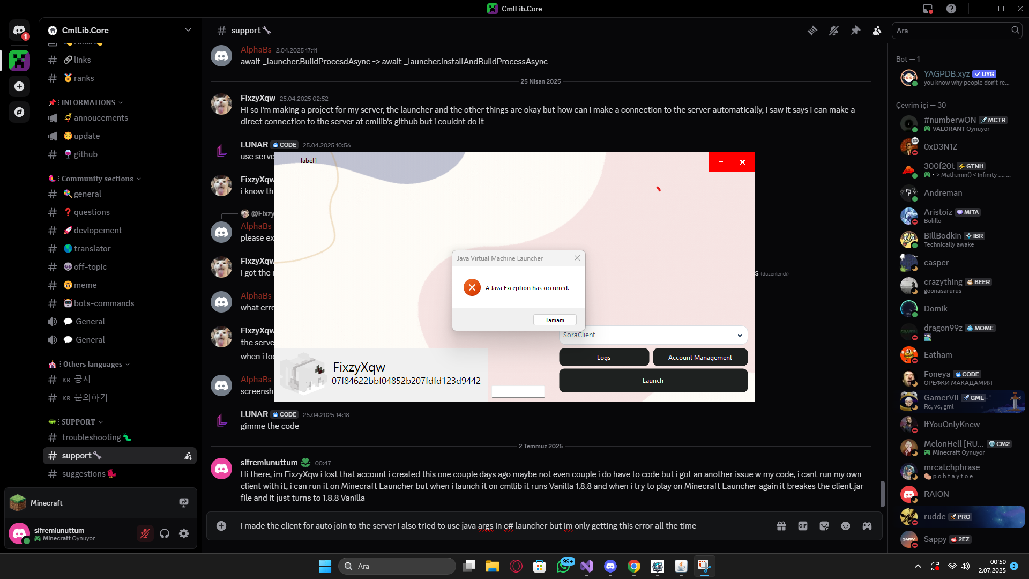Toggle headphones deafen icon
1029x579 pixels.
[165, 533]
